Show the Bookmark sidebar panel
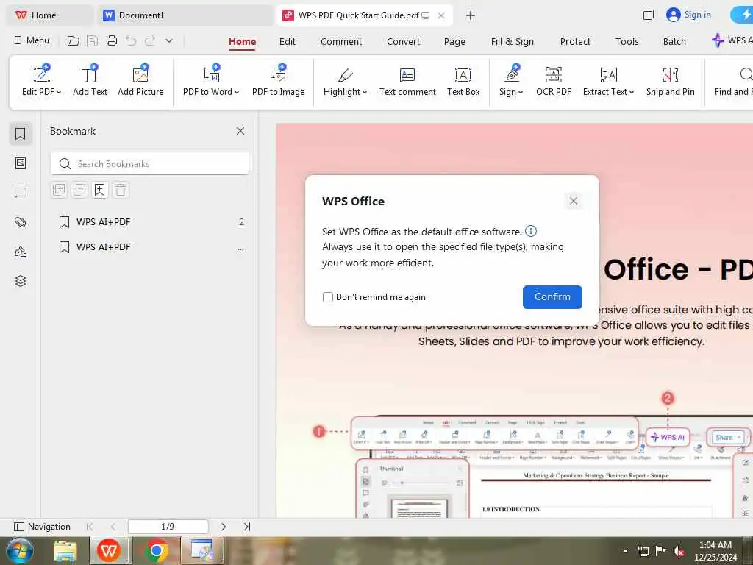753x565 pixels. (x=20, y=134)
